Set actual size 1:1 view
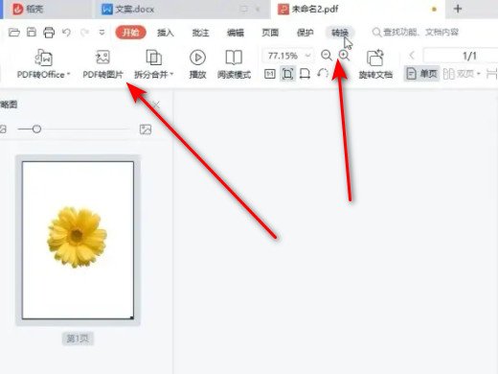The image size is (498, 374). pos(270,74)
